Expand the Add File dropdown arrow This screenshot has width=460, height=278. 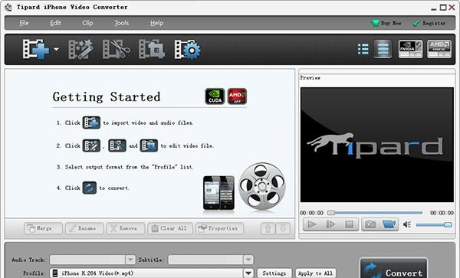coord(56,49)
